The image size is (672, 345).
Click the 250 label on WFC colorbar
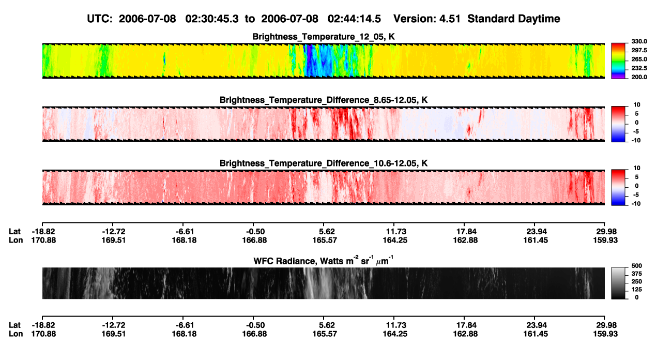tap(637, 282)
